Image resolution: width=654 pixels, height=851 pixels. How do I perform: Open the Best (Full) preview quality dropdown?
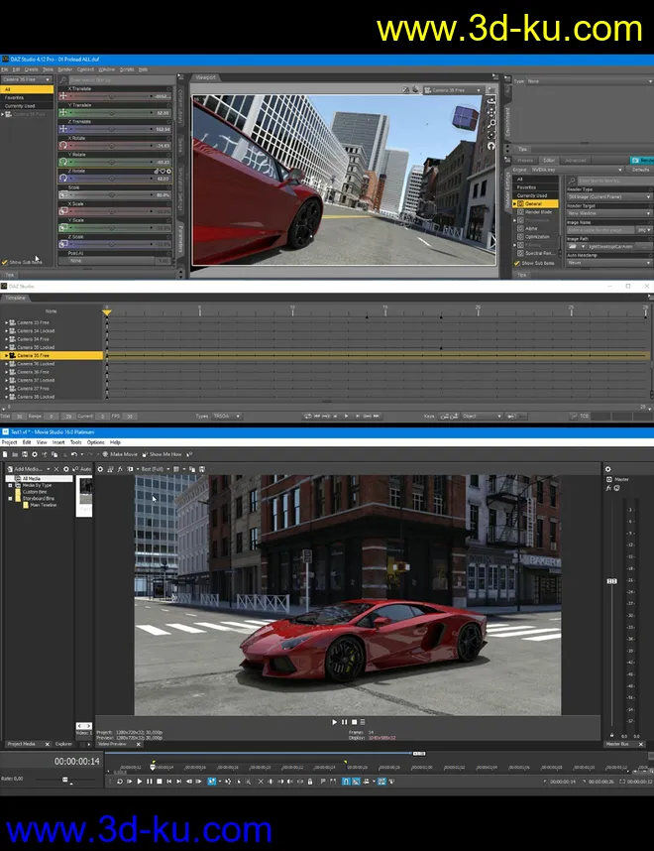(154, 468)
